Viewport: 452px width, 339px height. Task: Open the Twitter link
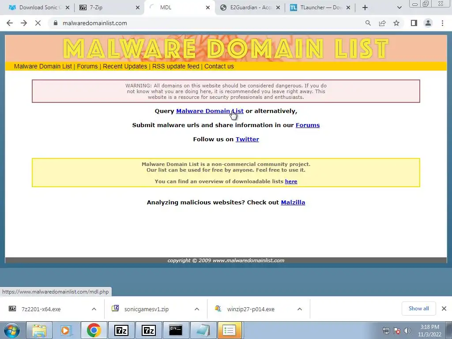pos(247,139)
